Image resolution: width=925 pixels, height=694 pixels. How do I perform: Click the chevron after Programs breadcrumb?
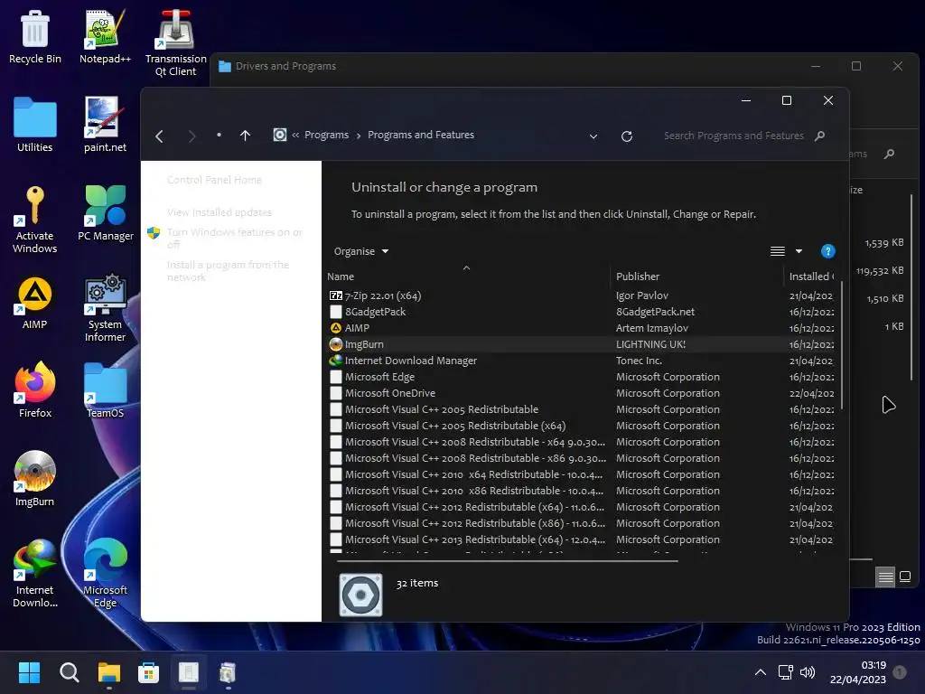358,136
